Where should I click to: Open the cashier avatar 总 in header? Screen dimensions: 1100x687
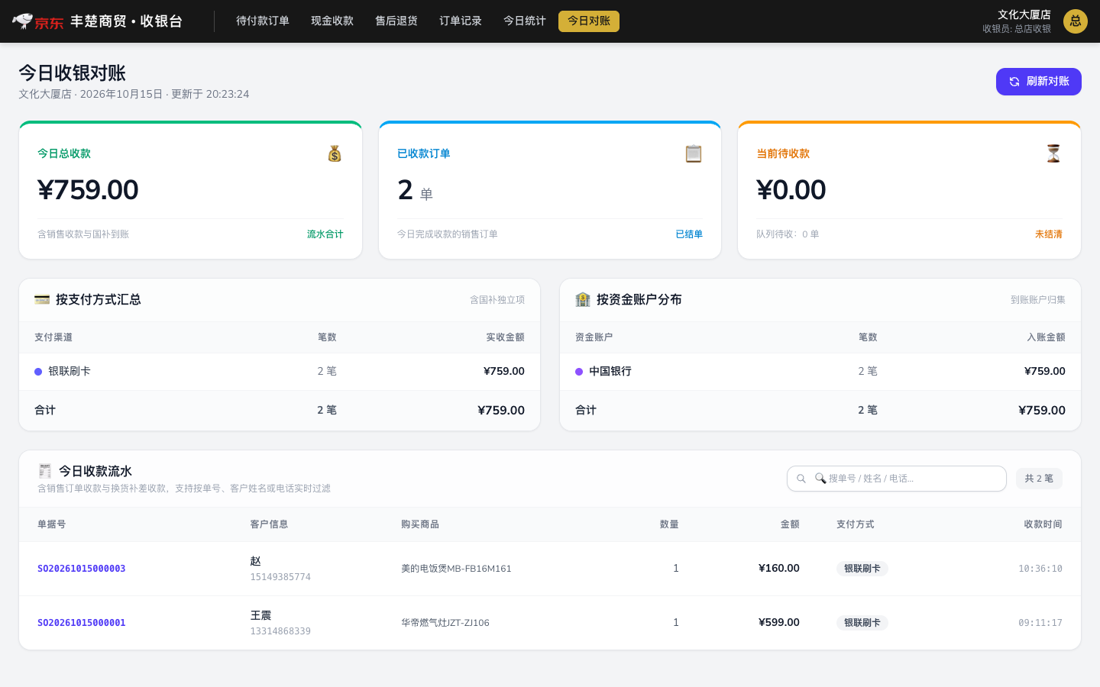pos(1076,21)
